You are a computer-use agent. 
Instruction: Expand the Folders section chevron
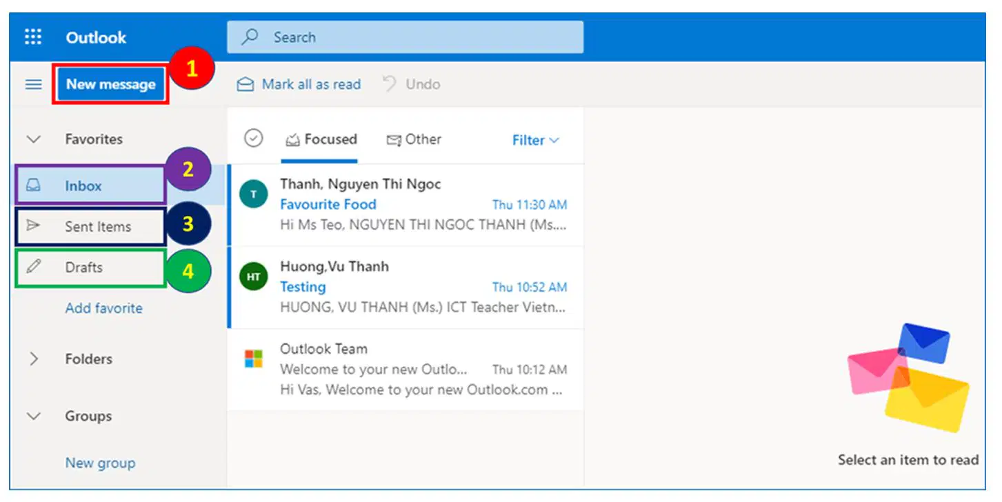point(33,359)
